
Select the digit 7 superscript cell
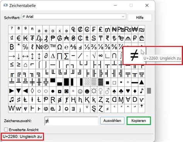coord(12,30)
